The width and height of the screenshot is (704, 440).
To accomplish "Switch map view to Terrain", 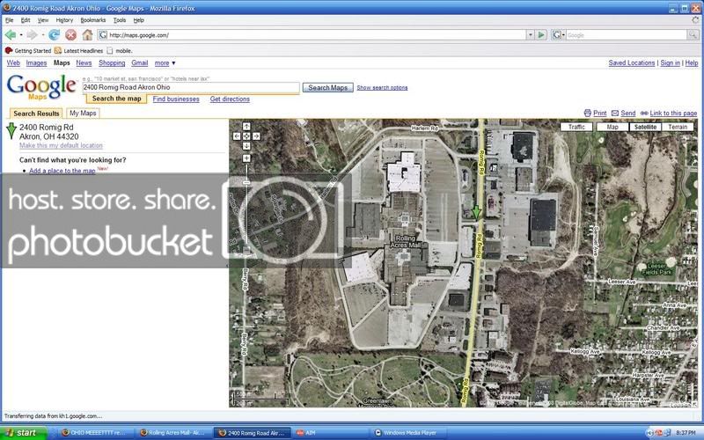I will coord(678,127).
